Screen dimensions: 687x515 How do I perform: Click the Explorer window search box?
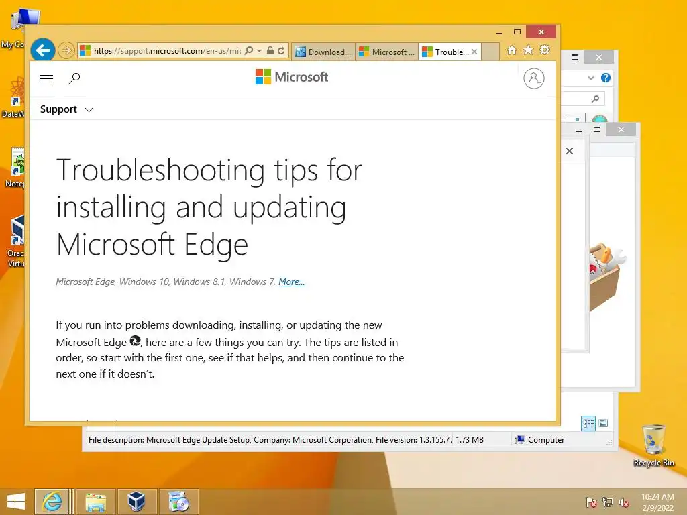(x=583, y=99)
